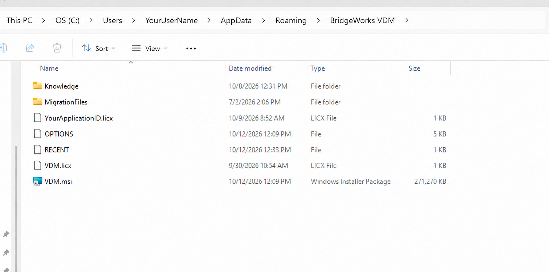
Task: Select the YourApplicationID.licx file name
Action: coord(79,118)
